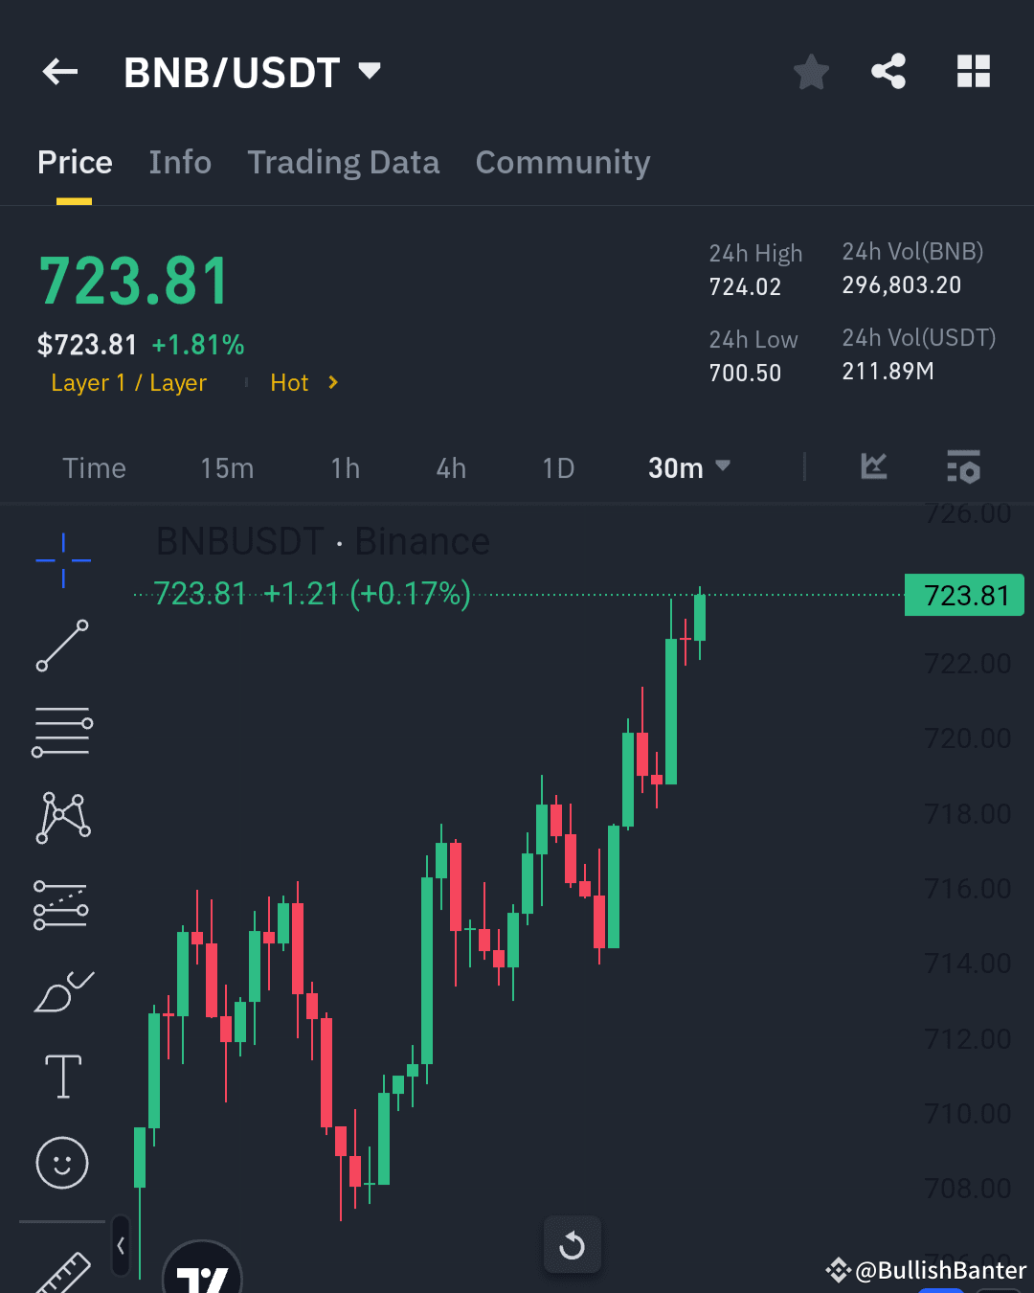This screenshot has width=1034, height=1293.
Task: Open the Community tab
Action: [x=562, y=163]
